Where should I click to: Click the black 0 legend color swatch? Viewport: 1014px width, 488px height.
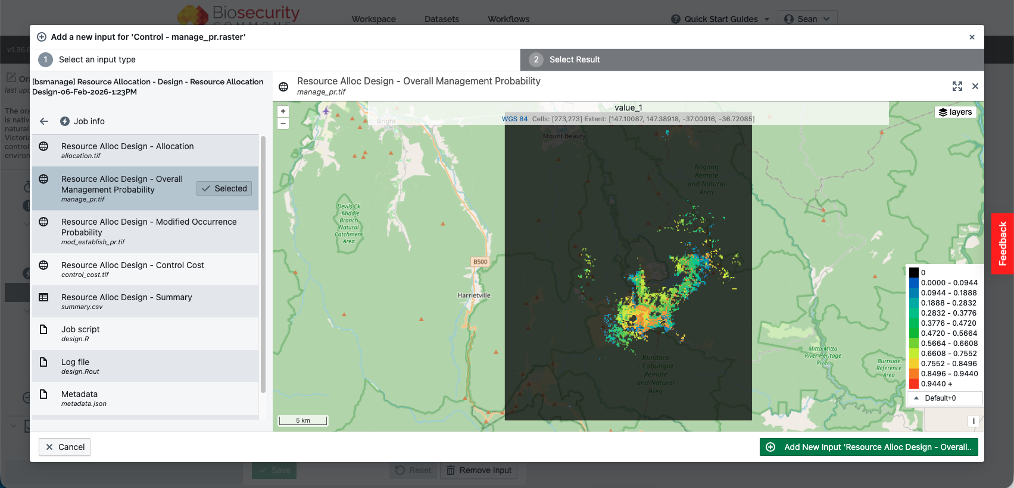(913, 273)
